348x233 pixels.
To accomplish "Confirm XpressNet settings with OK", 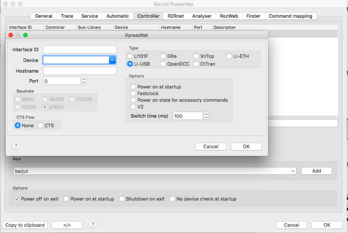I will tap(246, 146).
